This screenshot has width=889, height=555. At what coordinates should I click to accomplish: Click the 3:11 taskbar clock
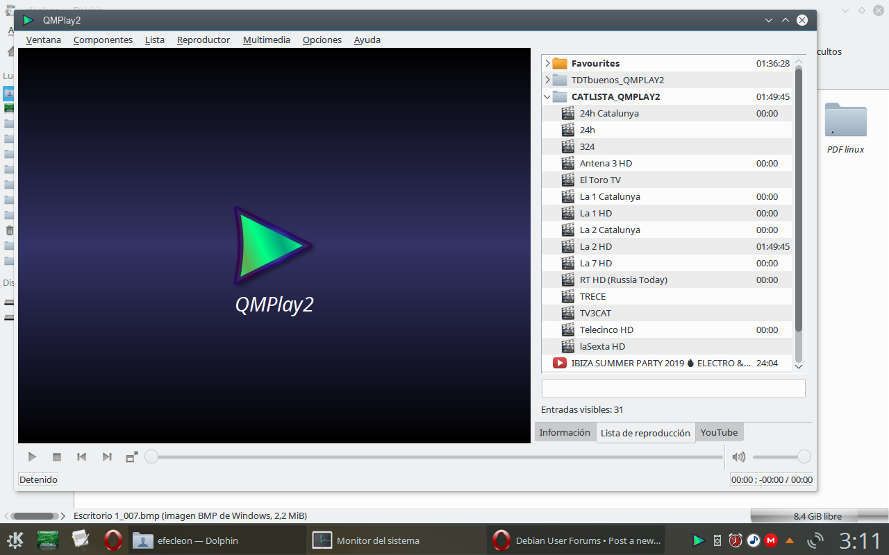(860, 540)
